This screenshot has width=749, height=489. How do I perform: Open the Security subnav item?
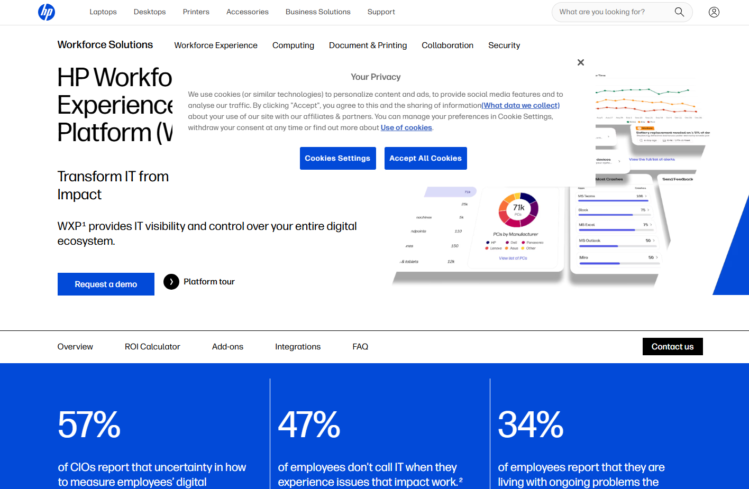click(x=504, y=45)
